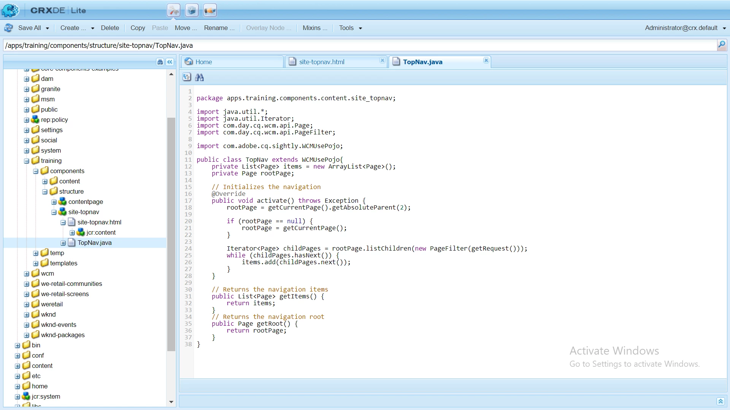Image resolution: width=730 pixels, height=410 pixels.
Task: Open the Tools dropdown menu
Action: tap(350, 28)
